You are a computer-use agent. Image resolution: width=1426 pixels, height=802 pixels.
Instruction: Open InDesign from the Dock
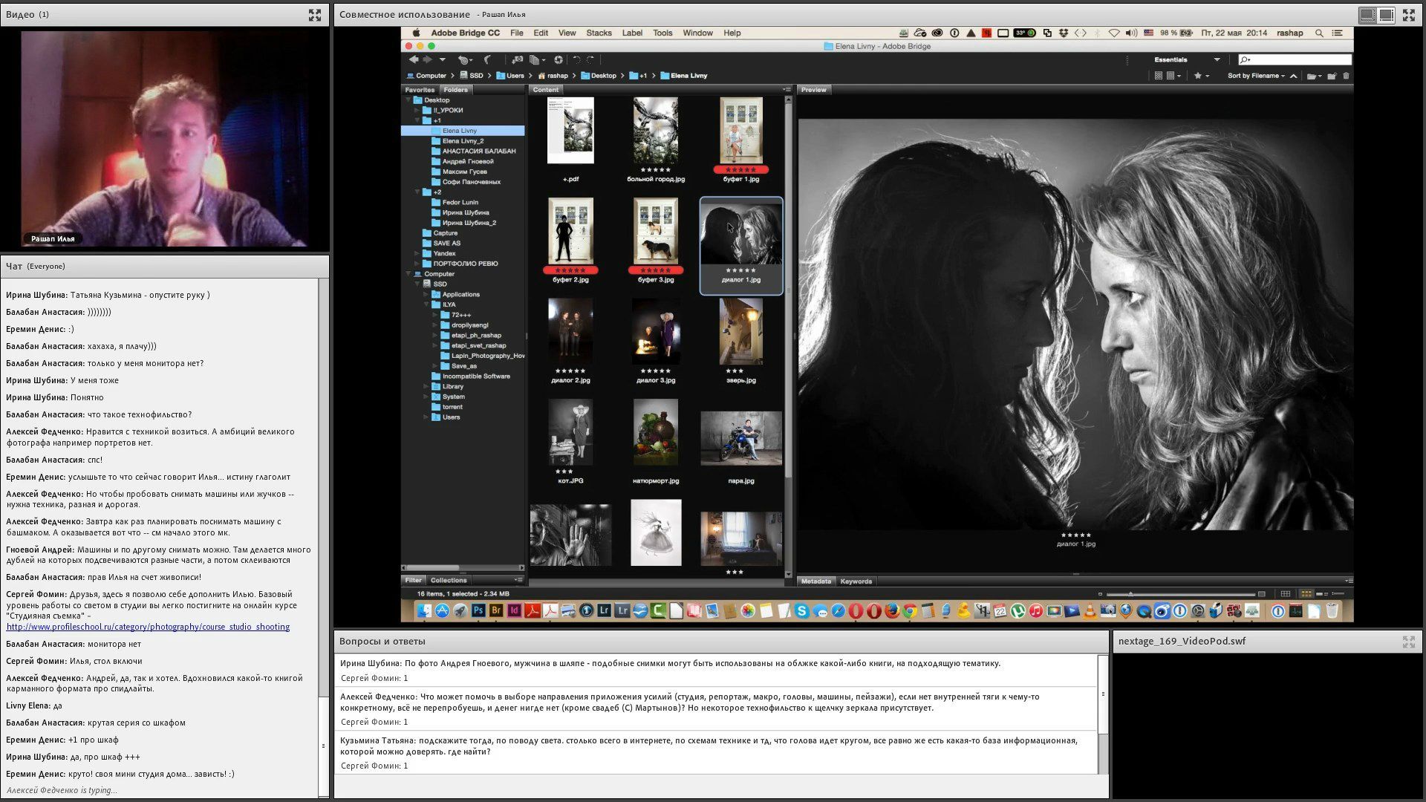(514, 611)
